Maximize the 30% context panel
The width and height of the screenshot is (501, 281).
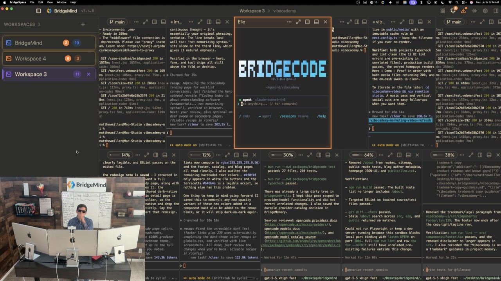pos(310,155)
